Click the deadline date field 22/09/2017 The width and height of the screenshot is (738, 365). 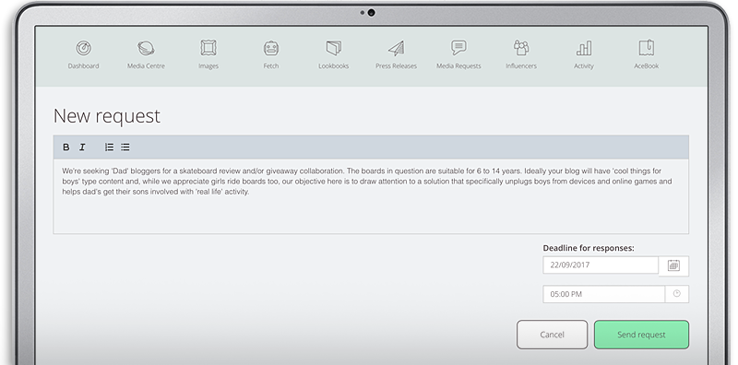(601, 265)
